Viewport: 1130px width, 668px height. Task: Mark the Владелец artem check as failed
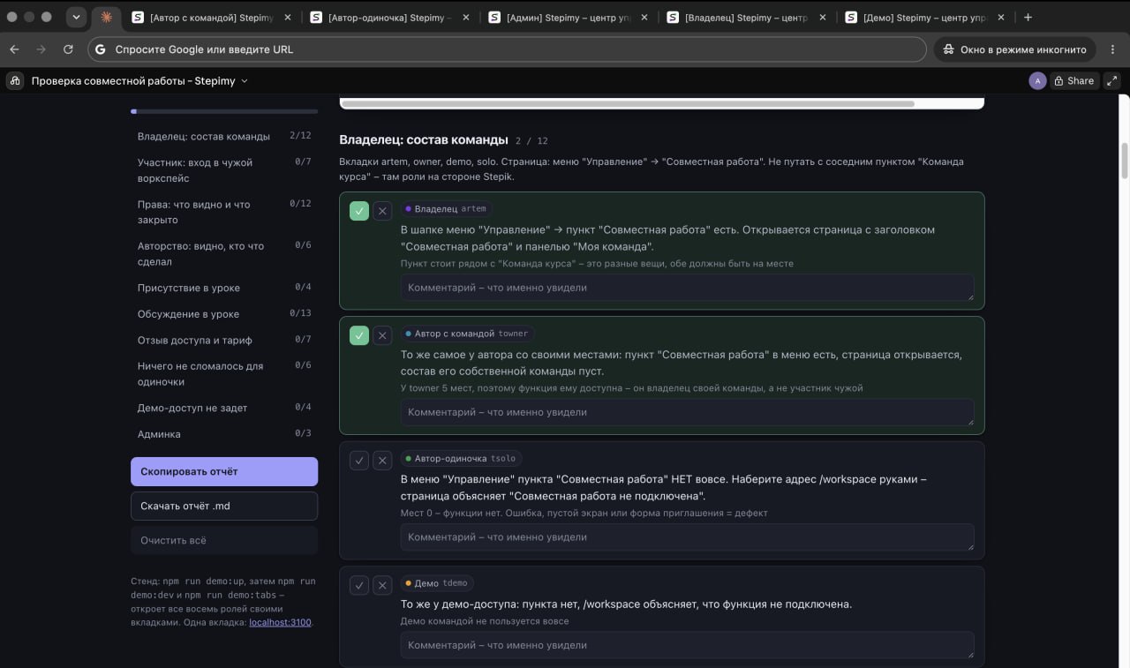pyautogui.click(x=382, y=211)
